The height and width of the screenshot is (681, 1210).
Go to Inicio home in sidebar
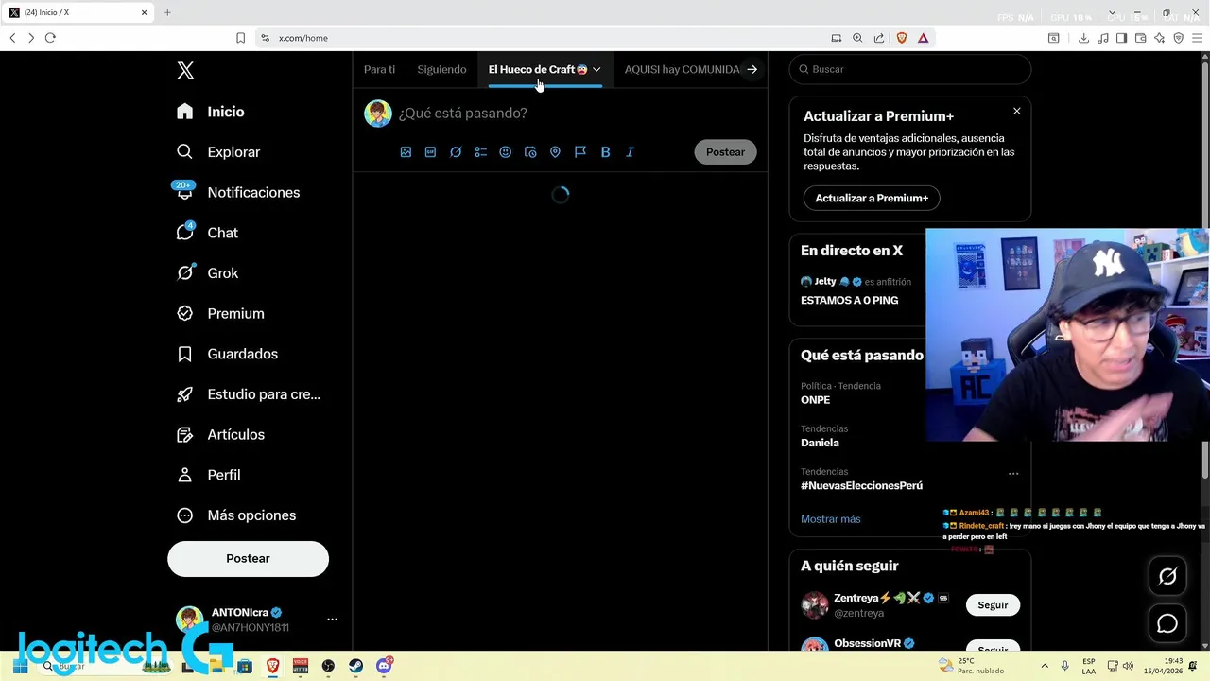(211, 112)
